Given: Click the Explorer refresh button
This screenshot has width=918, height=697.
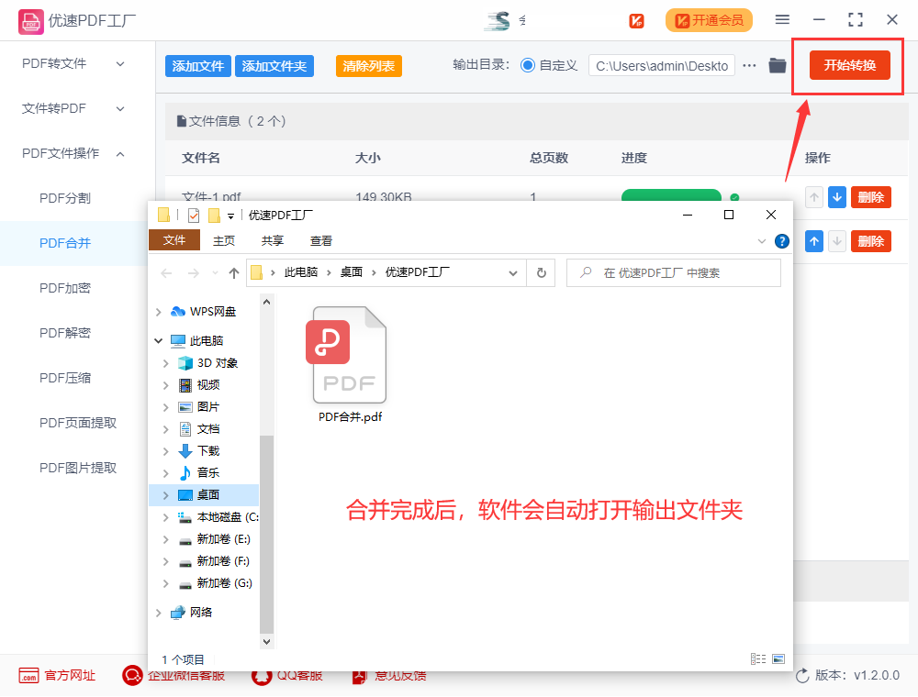Looking at the screenshot, I should [x=541, y=273].
